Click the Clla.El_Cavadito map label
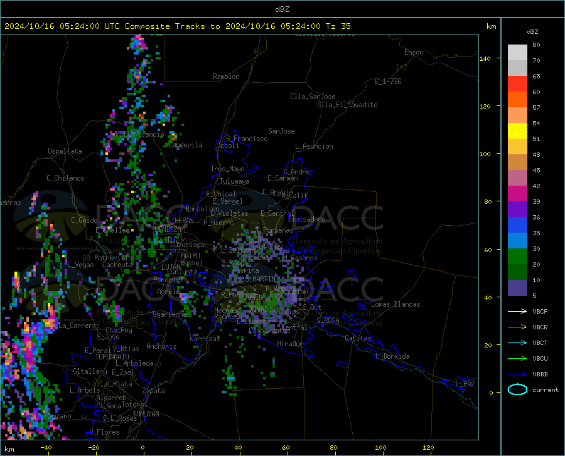The width and height of the screenshot is (565, 456). pos(347,105)
